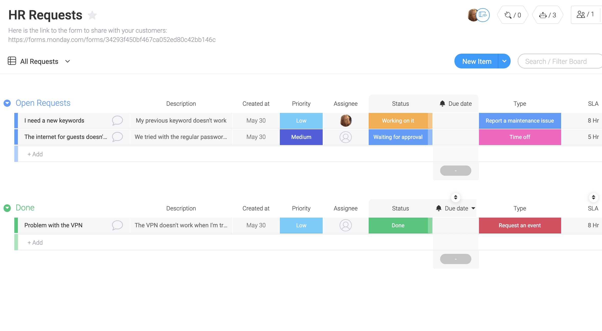This screenshot has height=331, width=602.
Task: Click the comment bubble on Problem with the VPN
Action: pos(118,225)
